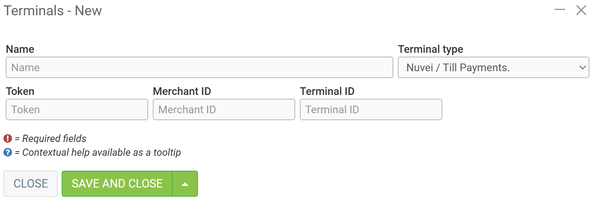Open the Terminal type dropdown
The image size is (592, 199).
[493, 67]
